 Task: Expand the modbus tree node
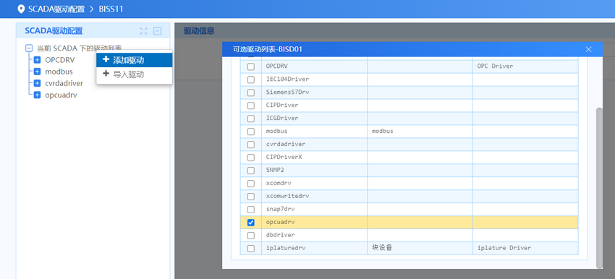pyautogui.click(x=37, y=72)
